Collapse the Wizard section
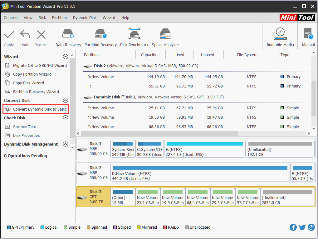Viewport: 318px width, 239px height. (65, 57)
